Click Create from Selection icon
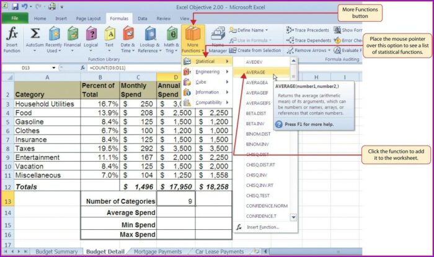The image size is (434, 257). click(232, 50)
